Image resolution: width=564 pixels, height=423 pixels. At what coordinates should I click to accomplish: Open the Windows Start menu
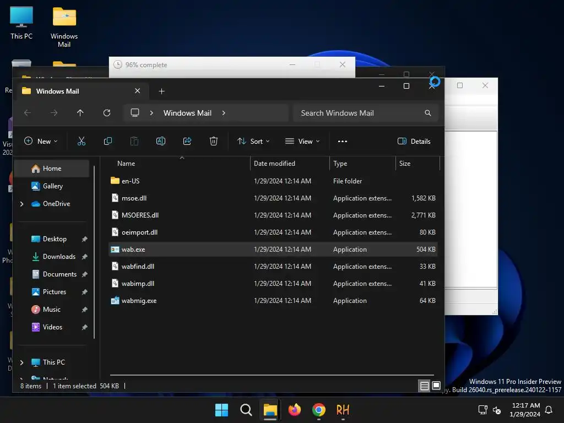221,410
